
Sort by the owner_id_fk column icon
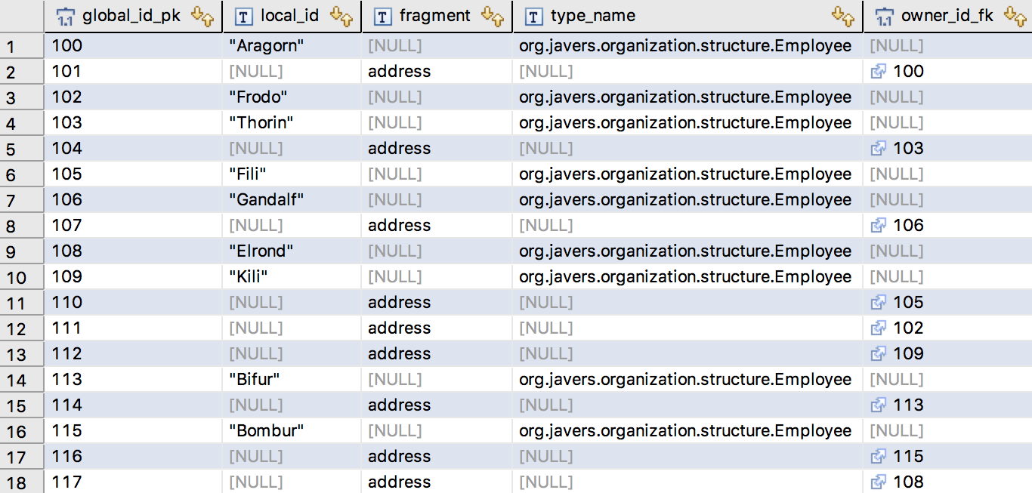coord(1015,16)
